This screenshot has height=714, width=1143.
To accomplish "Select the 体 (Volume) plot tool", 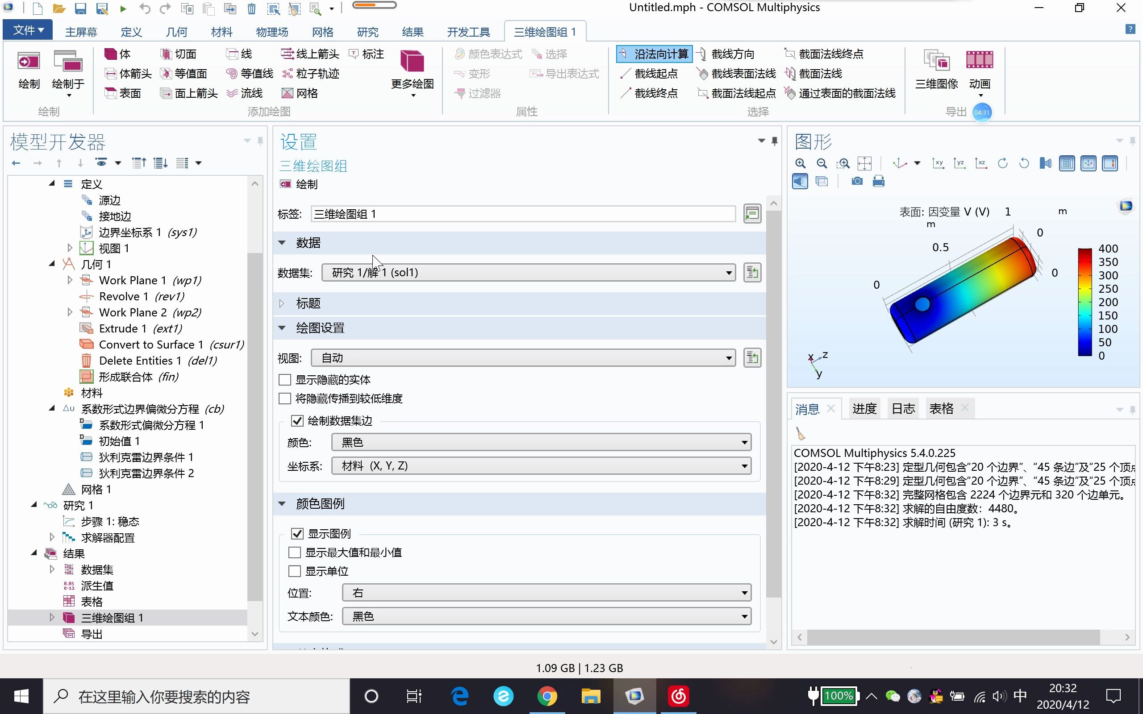I will (118, 54).
